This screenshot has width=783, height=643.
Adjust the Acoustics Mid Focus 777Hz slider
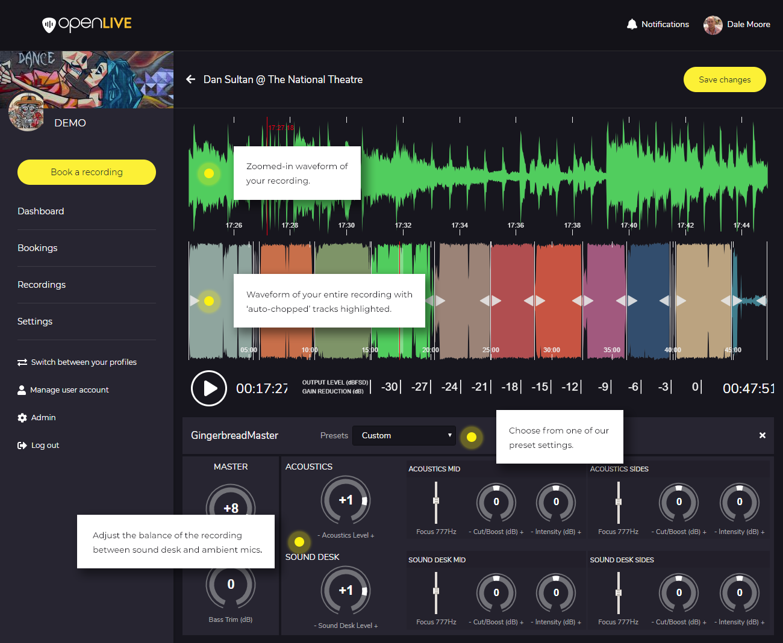point(436,500)
